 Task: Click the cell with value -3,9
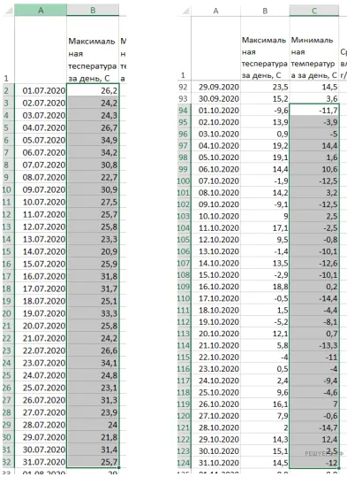[314, 122]
